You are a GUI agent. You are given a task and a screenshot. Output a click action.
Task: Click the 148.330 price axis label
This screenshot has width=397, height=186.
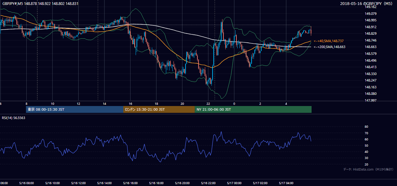tap(371, 74)
